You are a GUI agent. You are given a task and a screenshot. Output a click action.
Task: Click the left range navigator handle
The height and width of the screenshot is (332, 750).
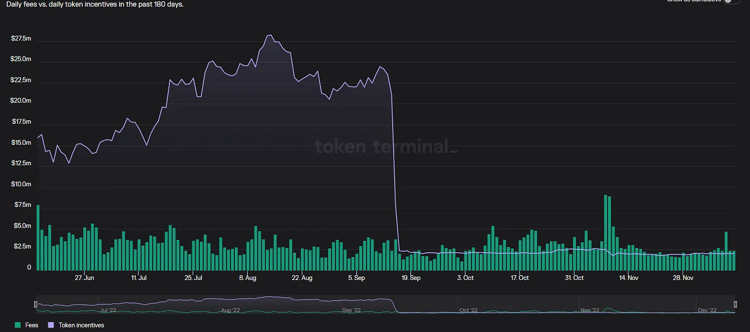tap(36, 304)
